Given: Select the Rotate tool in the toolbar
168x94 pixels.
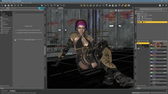Looking at the screenshot, I should 94,5.
